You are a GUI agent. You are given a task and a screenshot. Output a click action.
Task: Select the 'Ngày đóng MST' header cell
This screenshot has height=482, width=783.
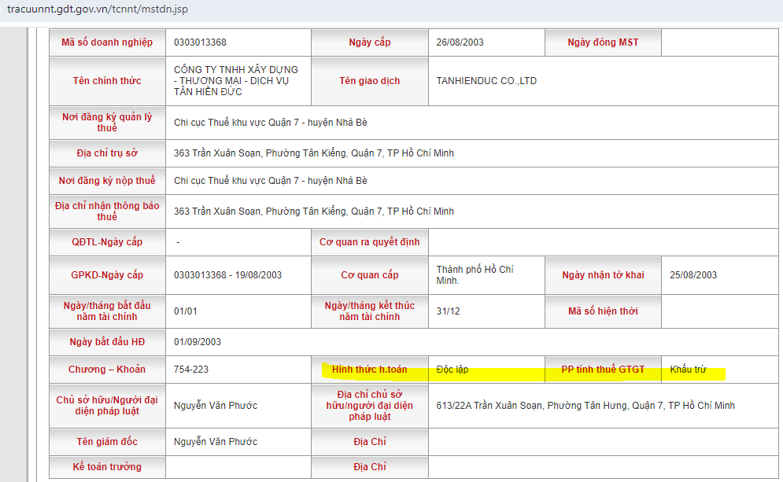(x=603, y=42)
